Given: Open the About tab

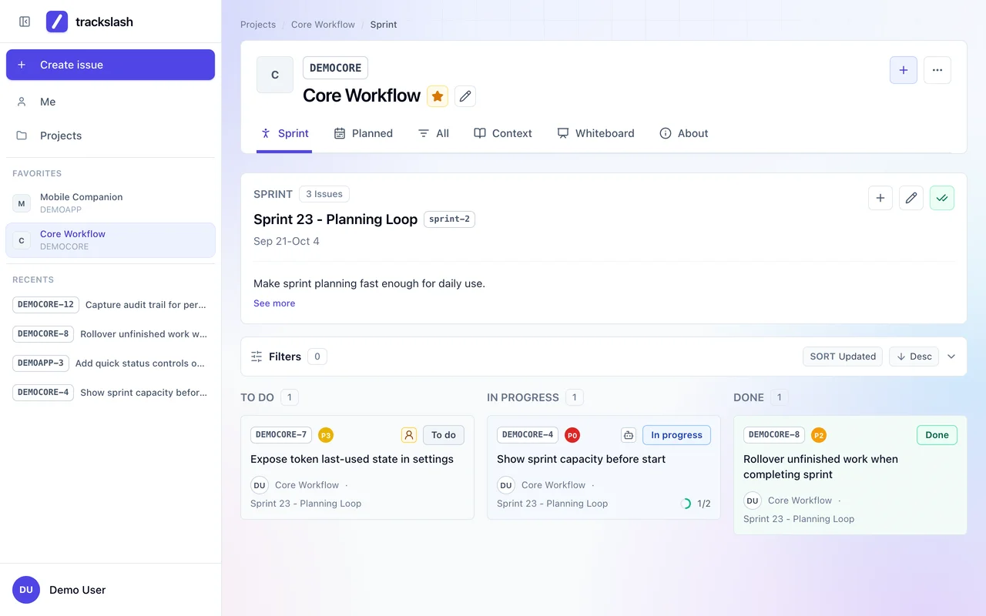Looking at the screenshot, I should (684, 133).
